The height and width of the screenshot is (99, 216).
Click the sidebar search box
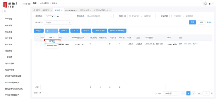point(15,11)
